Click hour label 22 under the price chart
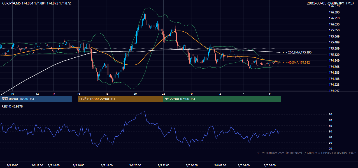Screen dimensions: 358x168 [164, 94]
